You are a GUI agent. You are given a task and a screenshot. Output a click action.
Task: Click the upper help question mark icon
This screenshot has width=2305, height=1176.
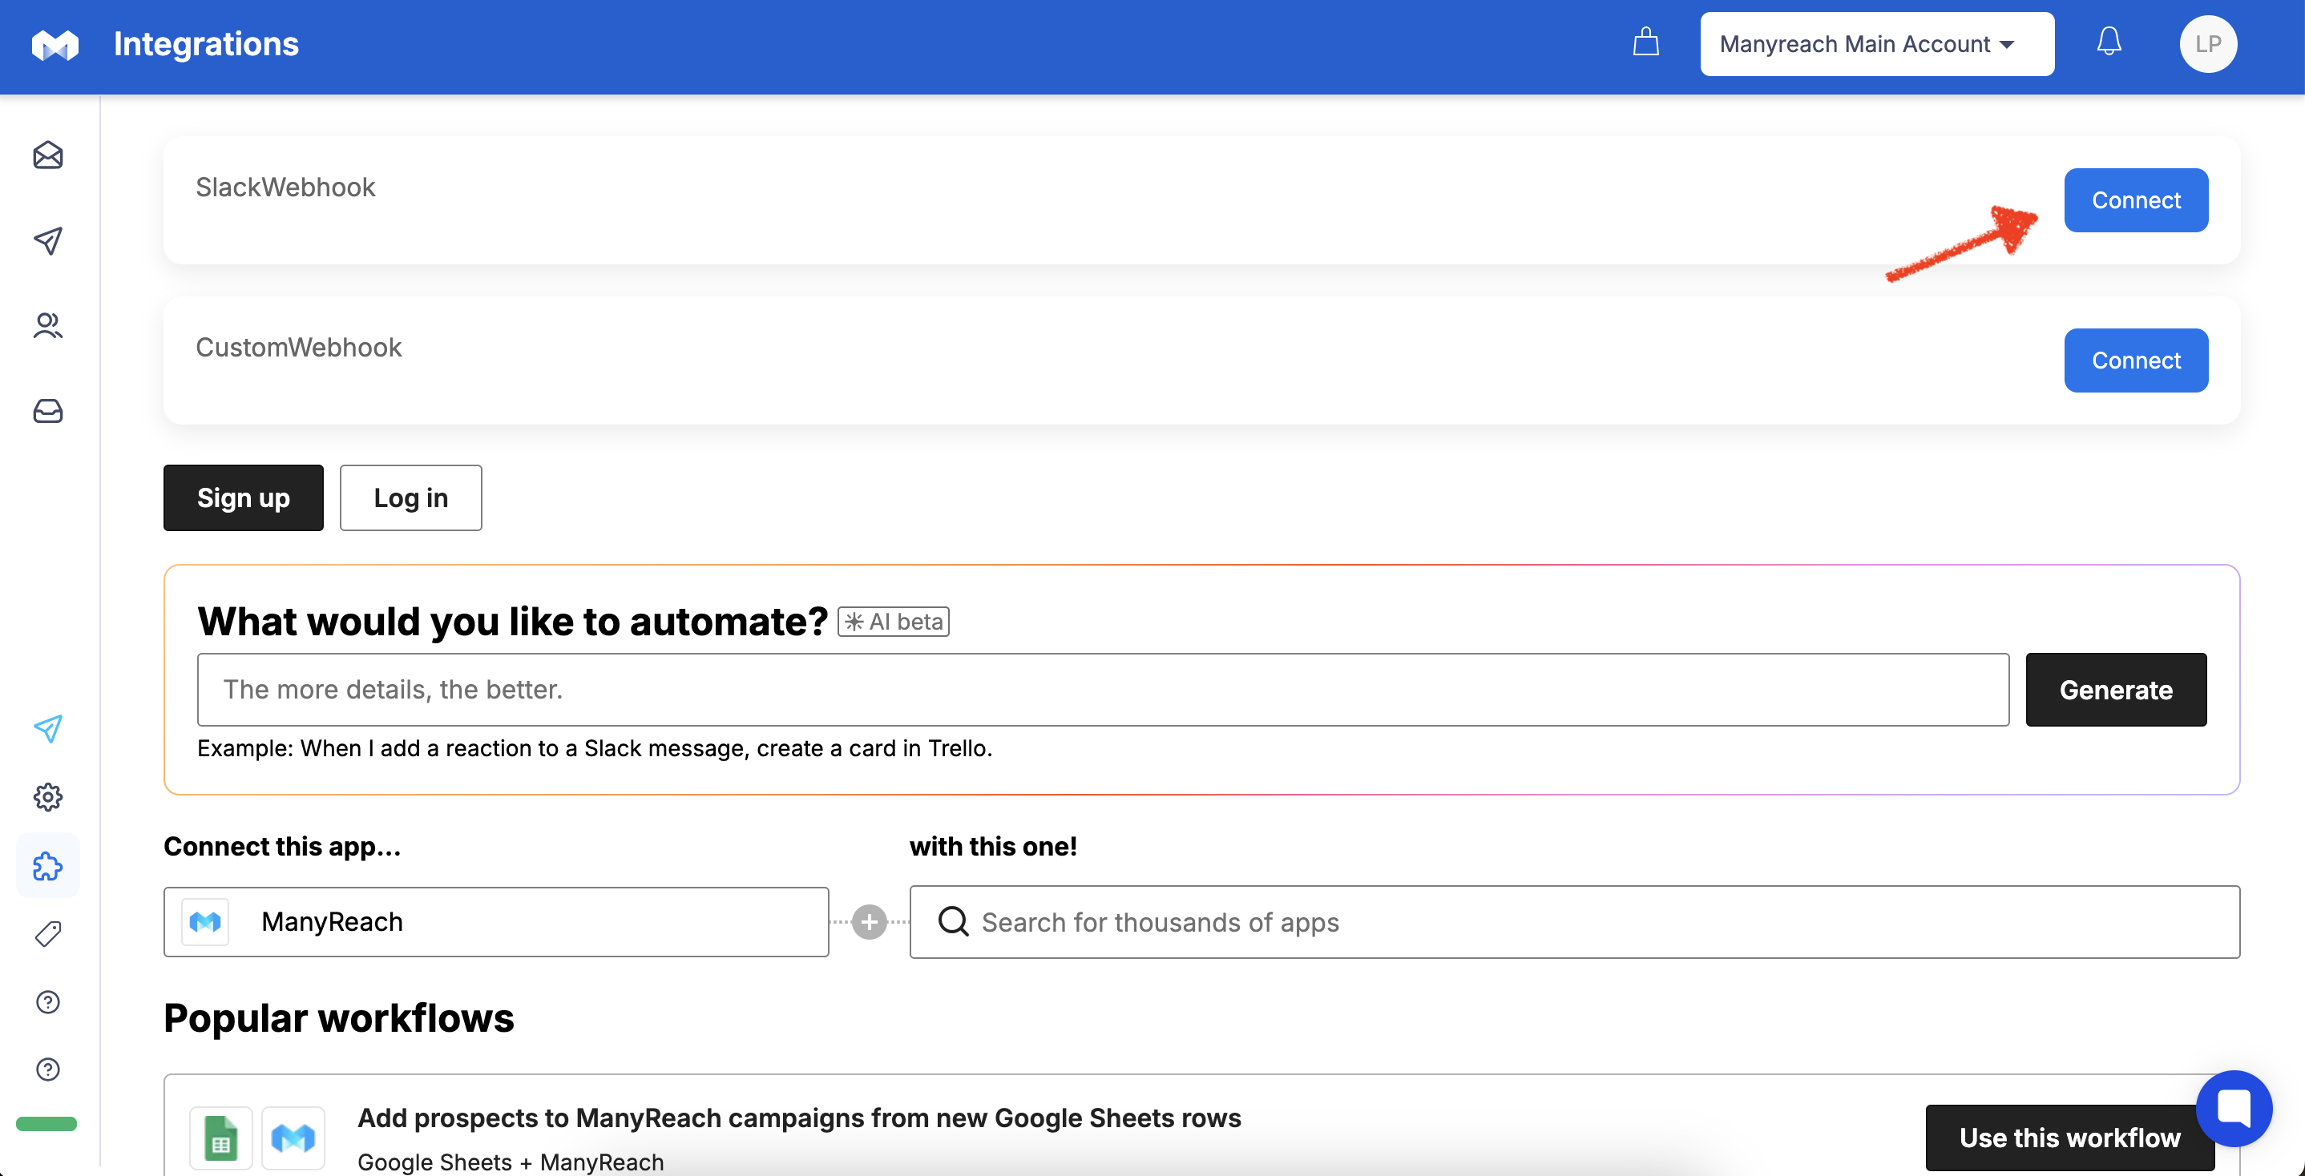tap(48, 1001)
